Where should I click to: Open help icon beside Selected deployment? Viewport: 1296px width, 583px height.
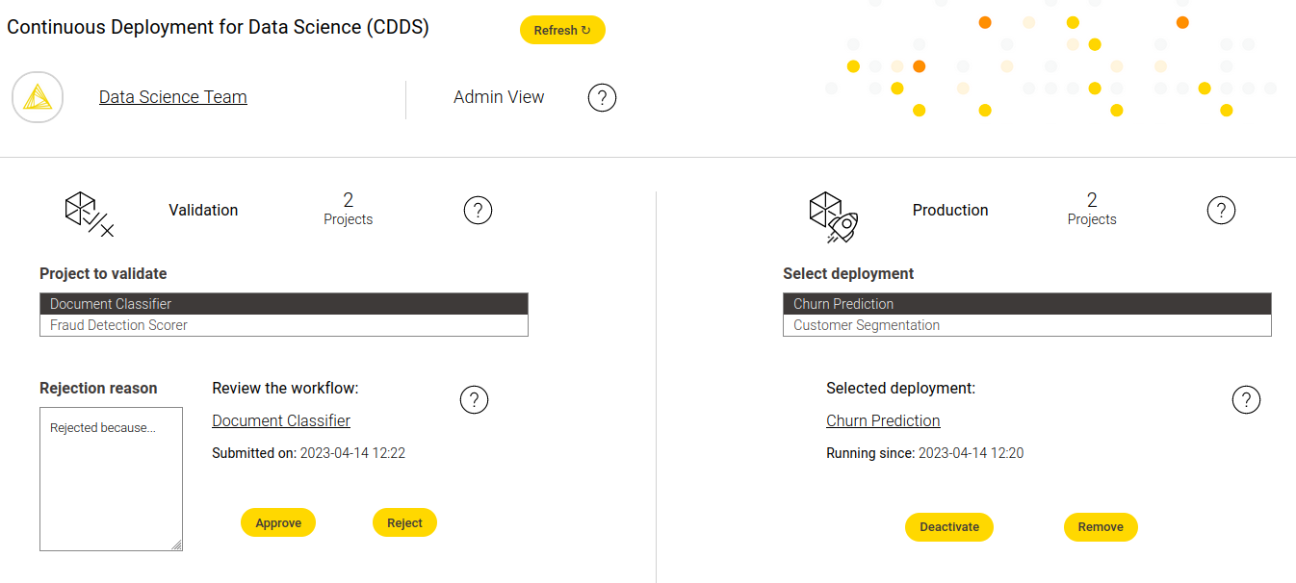(1246, 399)
